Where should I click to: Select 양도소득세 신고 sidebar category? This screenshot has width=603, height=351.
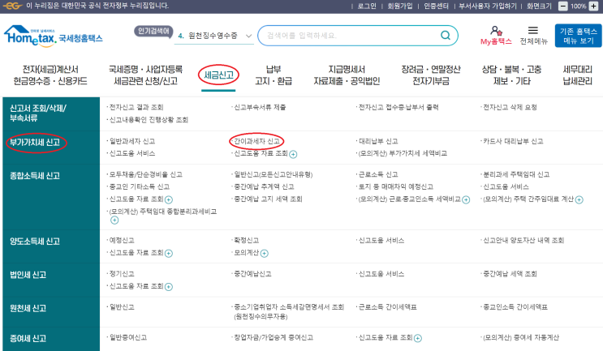pos(35,242)
